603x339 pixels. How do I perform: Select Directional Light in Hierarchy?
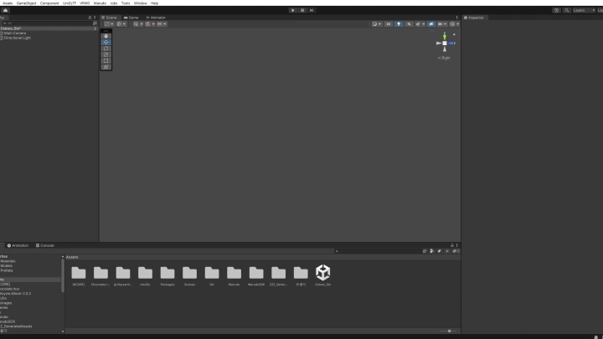[16, 38]
